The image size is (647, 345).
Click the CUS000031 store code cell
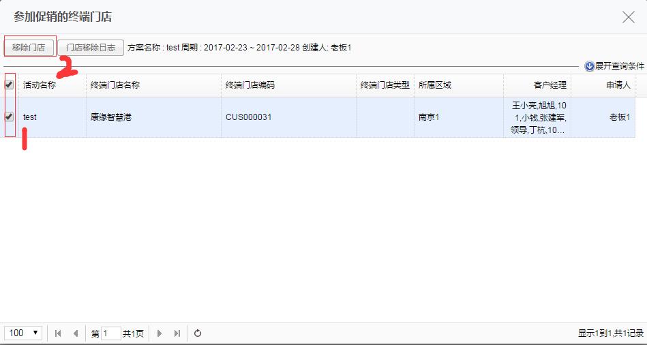point(249,117)
